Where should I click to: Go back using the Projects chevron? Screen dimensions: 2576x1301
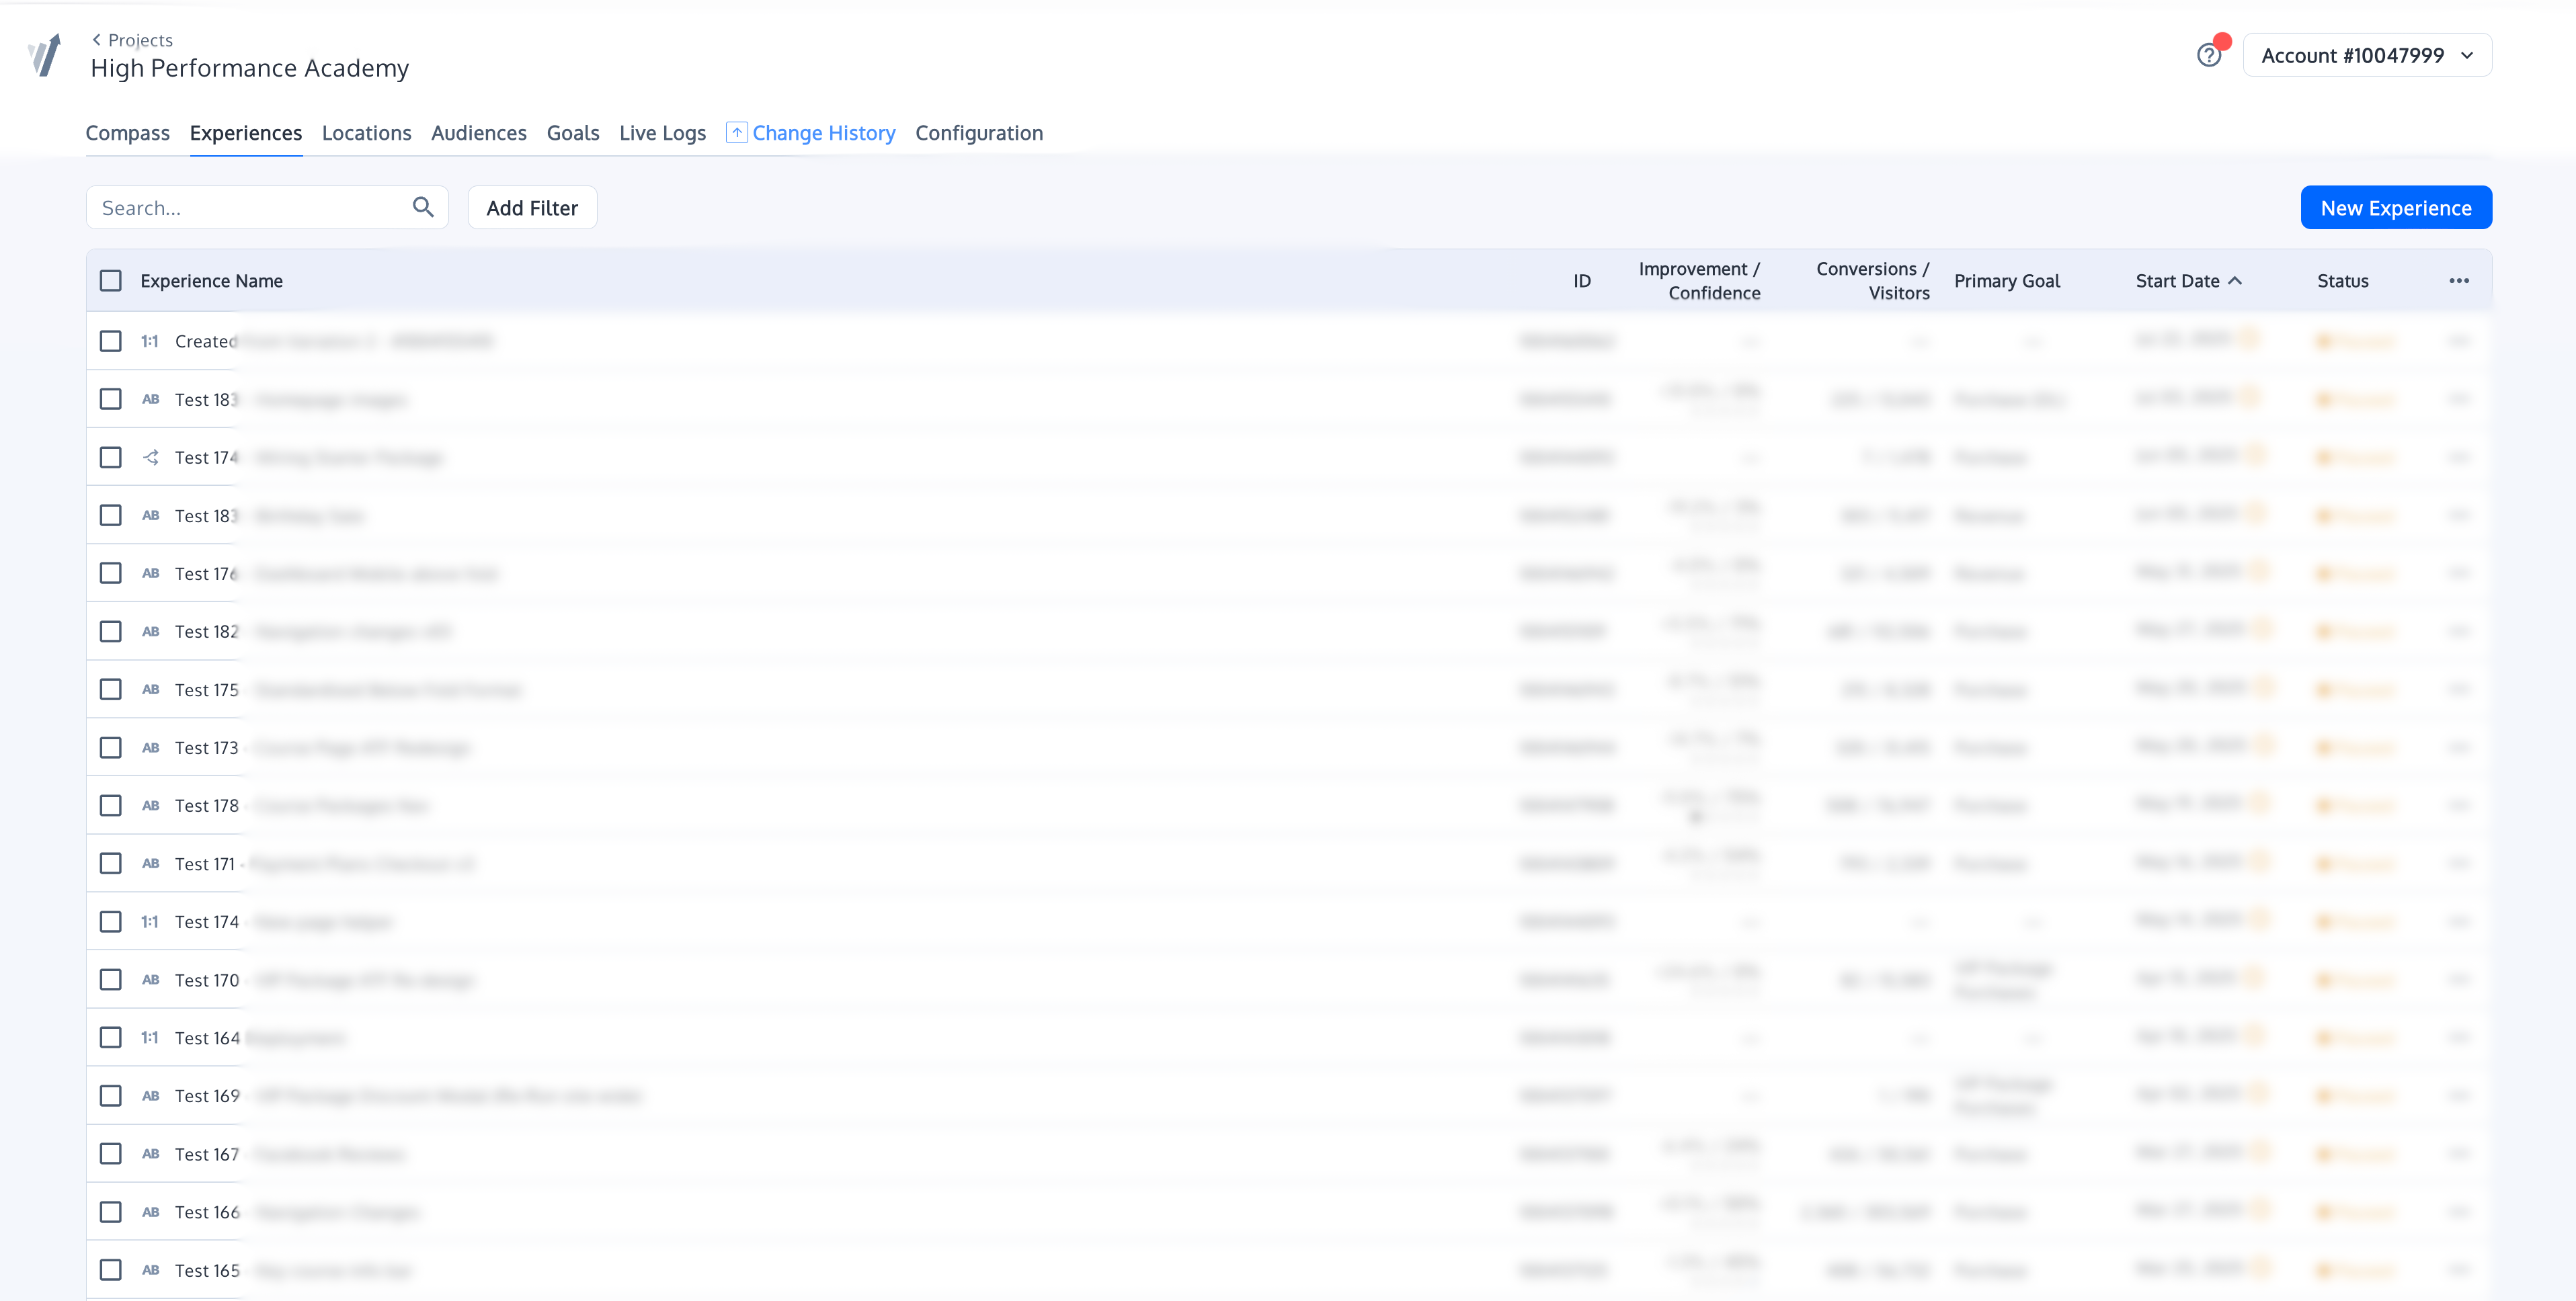point(97,40)
